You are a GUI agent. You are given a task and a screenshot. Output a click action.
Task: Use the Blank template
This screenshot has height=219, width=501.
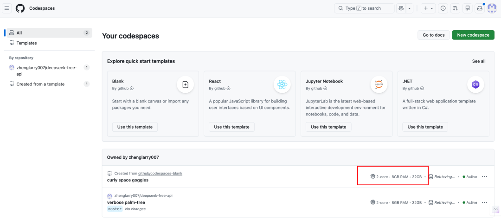(135, 127)
